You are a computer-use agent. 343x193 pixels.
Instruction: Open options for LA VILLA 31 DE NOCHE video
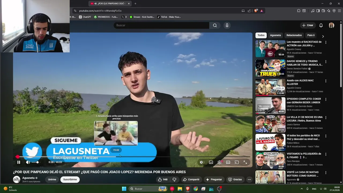pyautogui.click(x=326, y=118)
